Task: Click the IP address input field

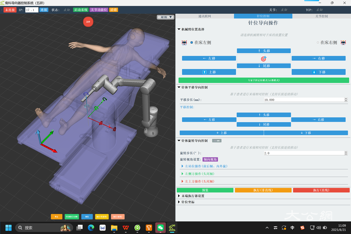Action: coord(32,10)
